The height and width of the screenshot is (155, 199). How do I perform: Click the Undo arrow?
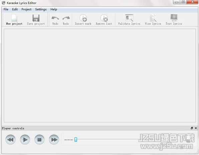click(55, 18)
